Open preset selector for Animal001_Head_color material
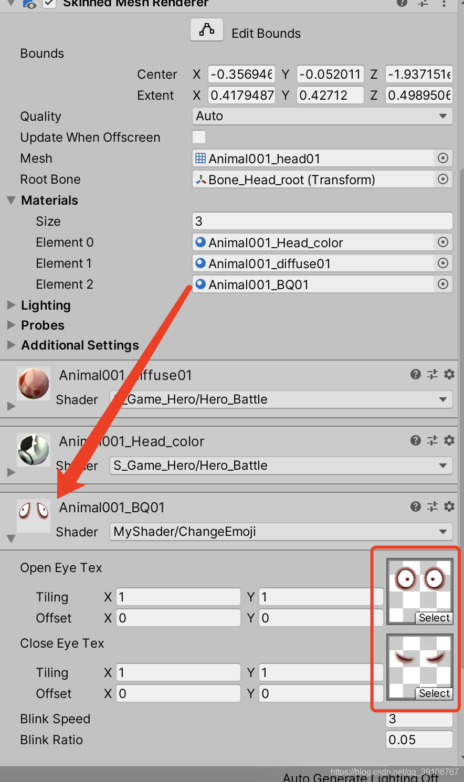The height and width of the screenshot is (782, 464). [x=433, y=440]
